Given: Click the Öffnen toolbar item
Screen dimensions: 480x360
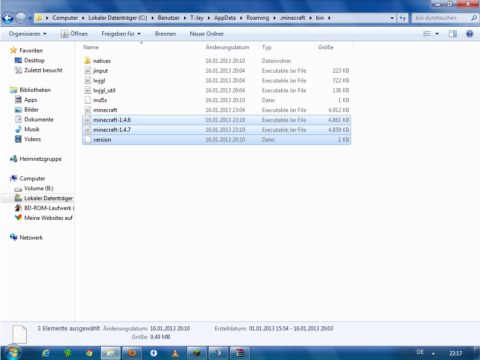Looking at the screenshot, I should pyautogui.click(x=75, y=34).
